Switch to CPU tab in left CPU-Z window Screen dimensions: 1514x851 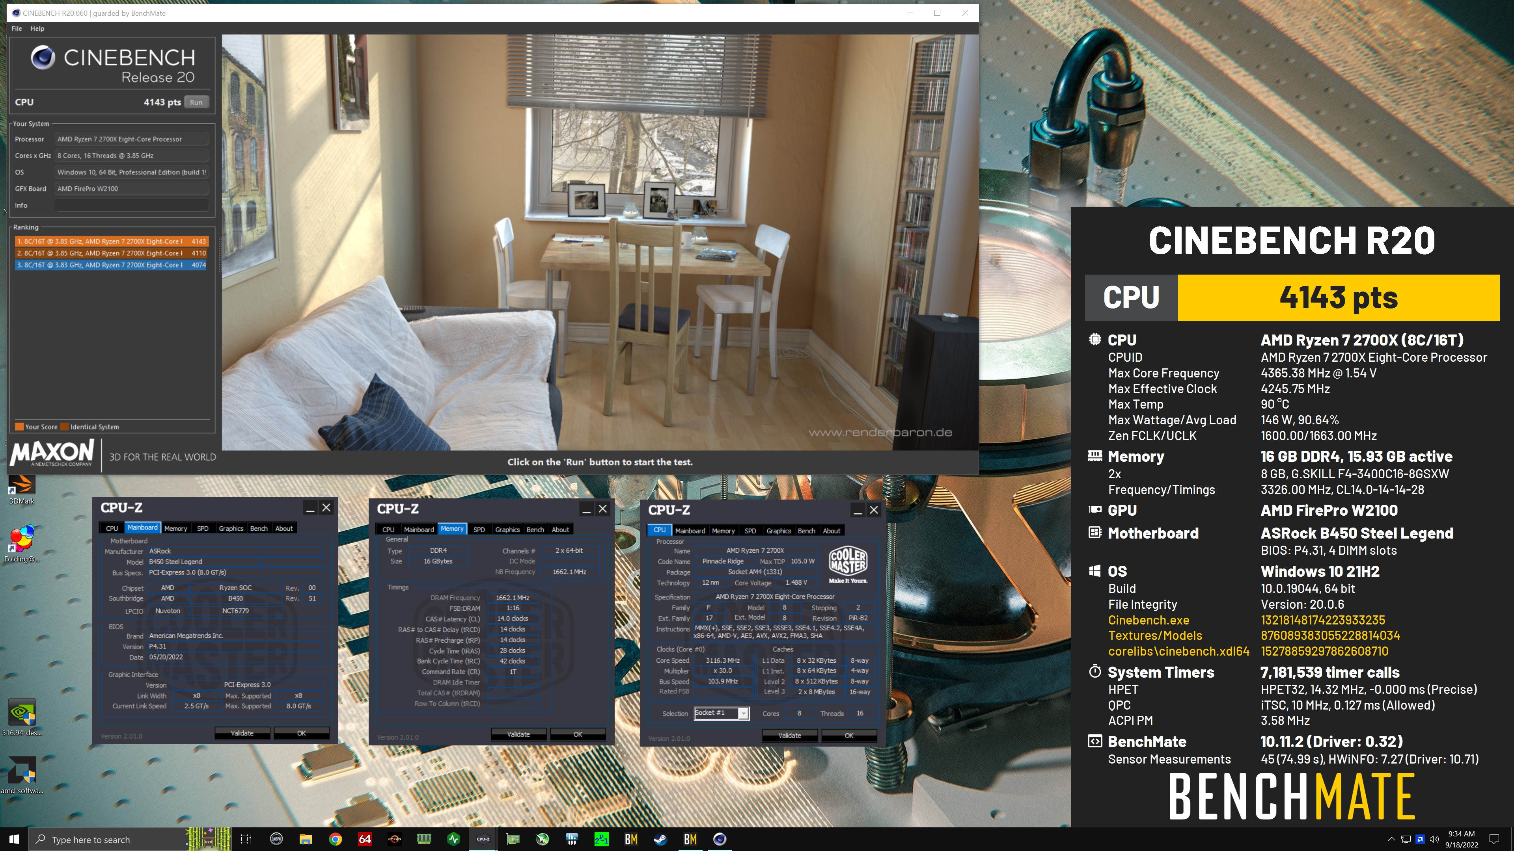pos(112,528)
